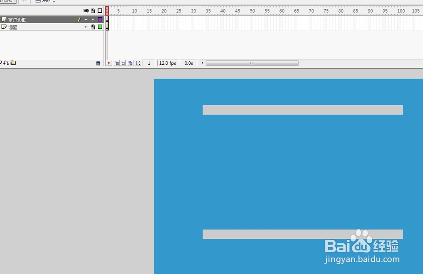Screen dimensions: 423x274
Task: Hide the 窗户边框 layer via visibility dot
Action: [x=86, y=19]
